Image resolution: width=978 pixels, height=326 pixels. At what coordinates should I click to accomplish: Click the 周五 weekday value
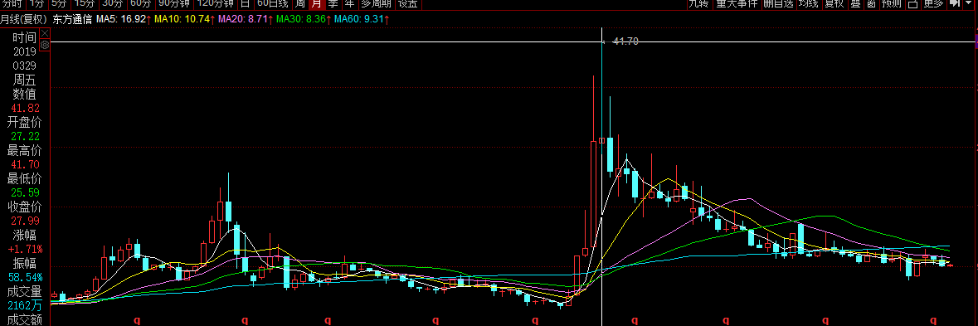coord(25,80)
